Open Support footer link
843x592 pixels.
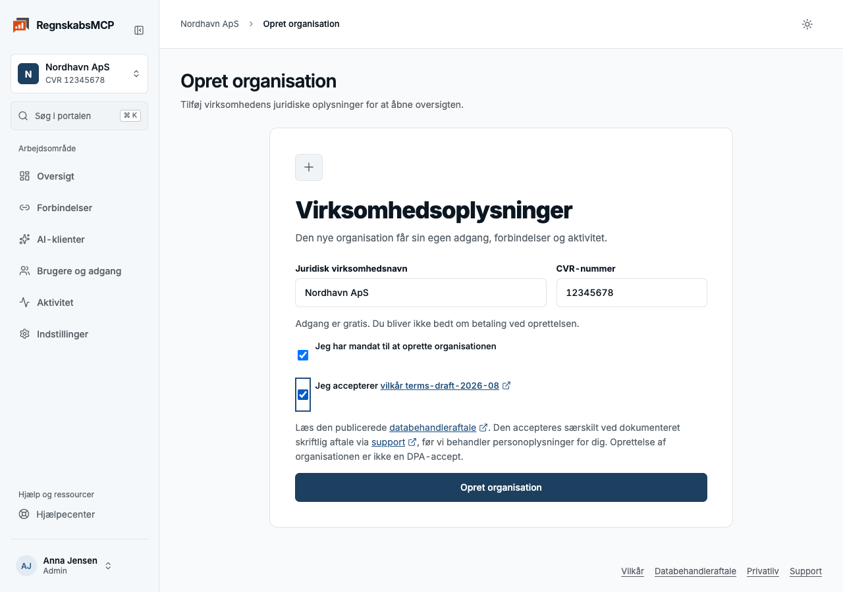(805, 572)
